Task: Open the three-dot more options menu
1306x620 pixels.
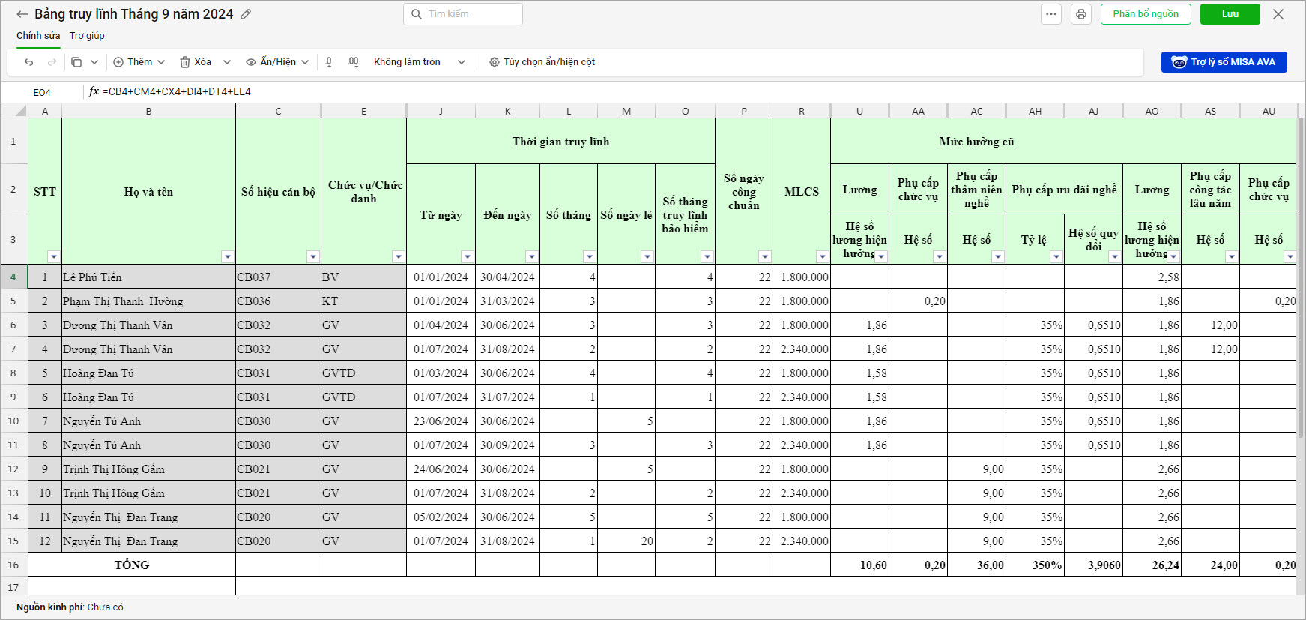Action: point(1051,14)
